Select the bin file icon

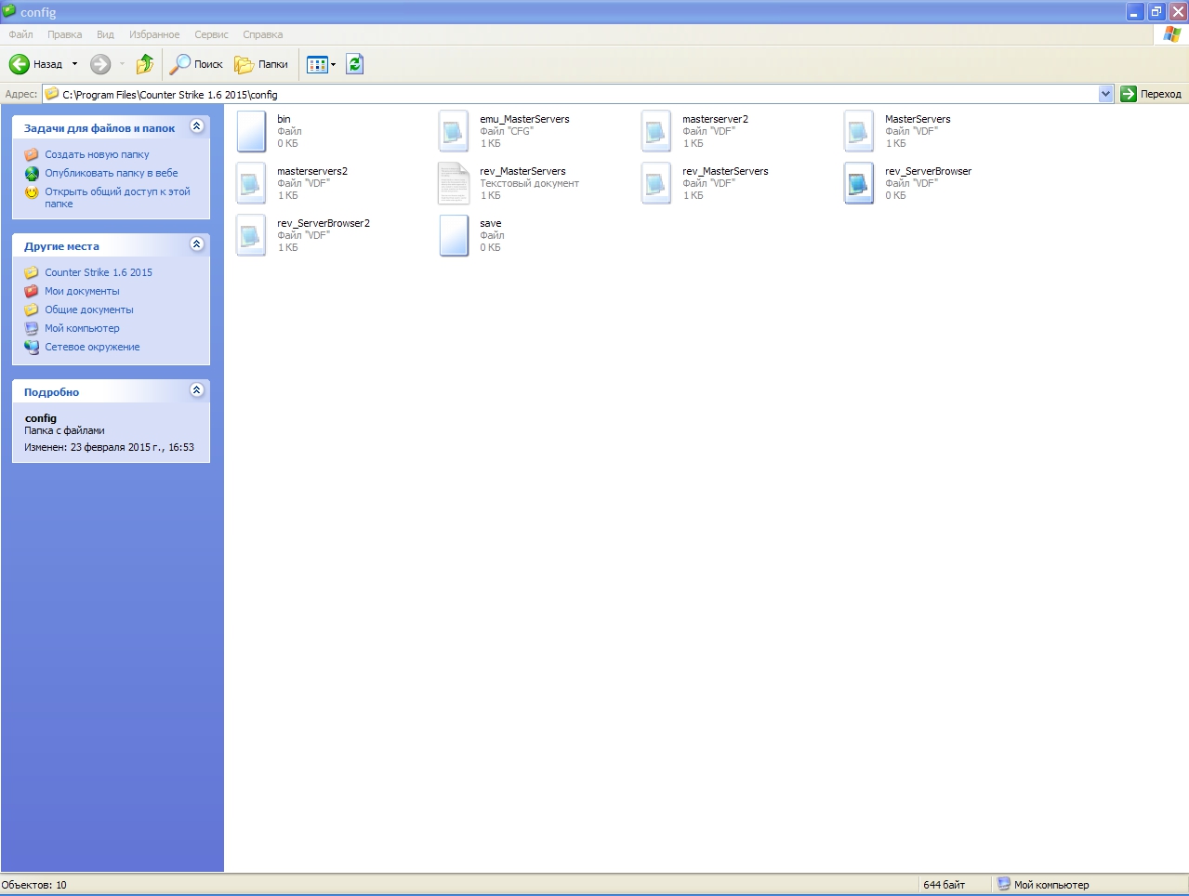[252, 131]
